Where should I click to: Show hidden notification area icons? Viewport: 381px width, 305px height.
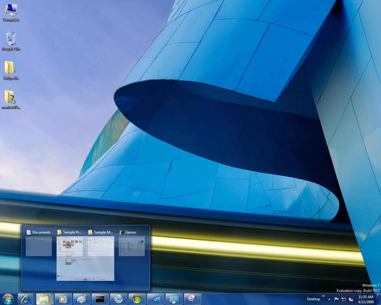point(329,299)
